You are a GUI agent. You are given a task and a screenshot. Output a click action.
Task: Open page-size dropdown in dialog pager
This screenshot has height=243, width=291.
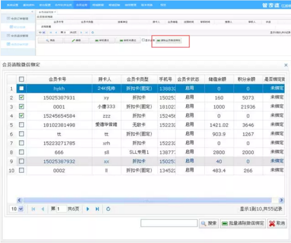21,209
